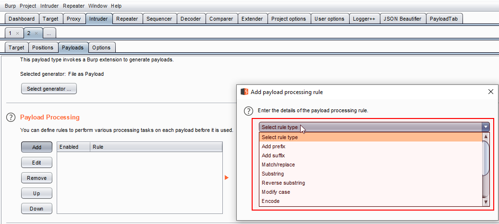Click the Edit rule button
Viewport: 499px width, 224px height.
[x=37, y=162]
